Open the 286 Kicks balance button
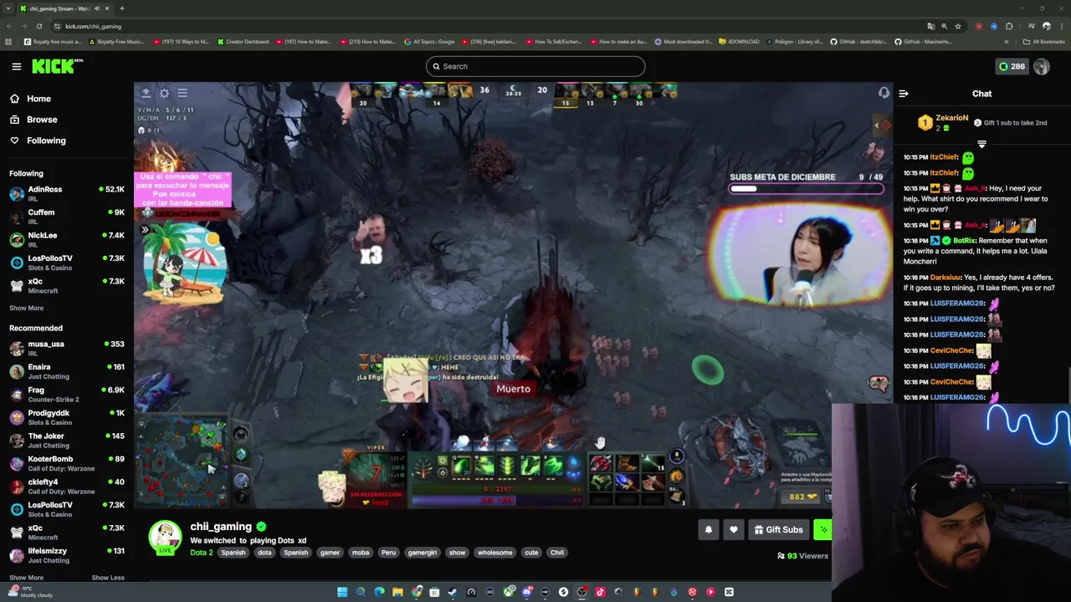The image size is (1071, 602). pyautogui.click(x=1011, y=66)
